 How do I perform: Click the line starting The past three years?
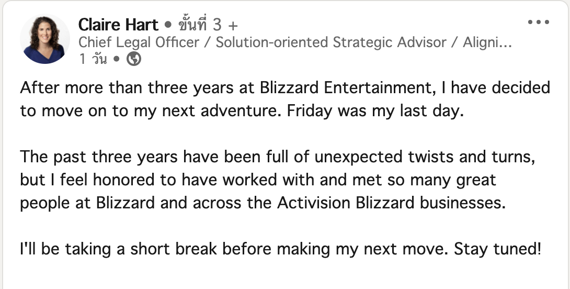(x=277, y=157)
